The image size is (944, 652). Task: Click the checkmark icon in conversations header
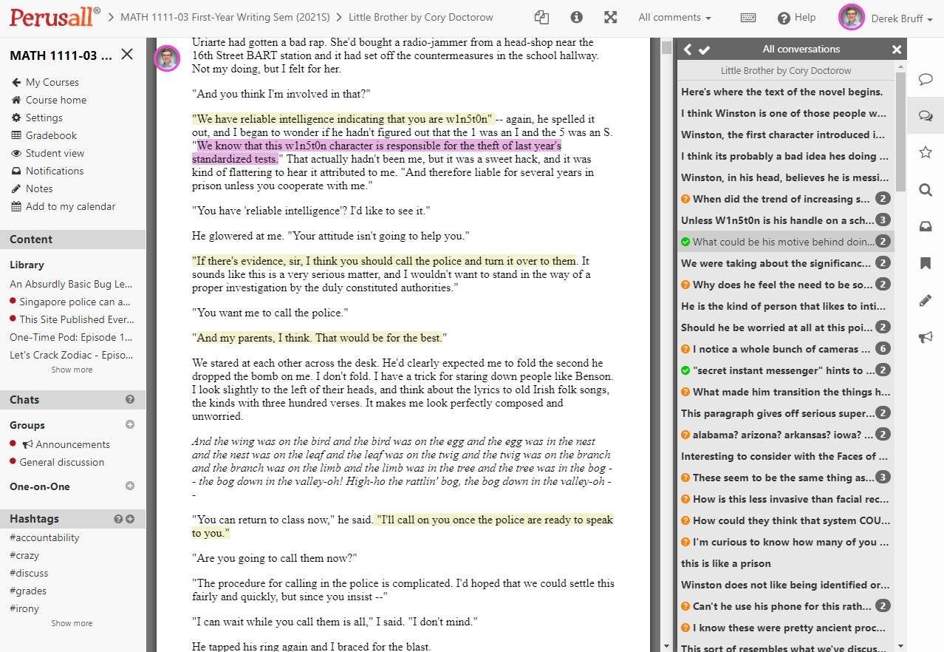tap(704, 50)
